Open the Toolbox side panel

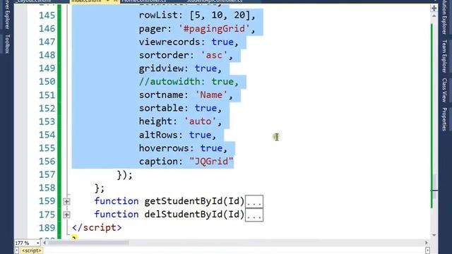click(7, 44)
